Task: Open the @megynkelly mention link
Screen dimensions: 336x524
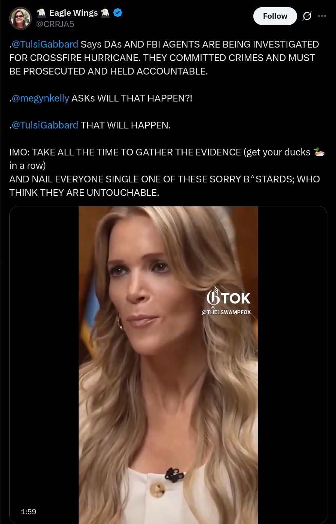Action: tap(40, 98)
